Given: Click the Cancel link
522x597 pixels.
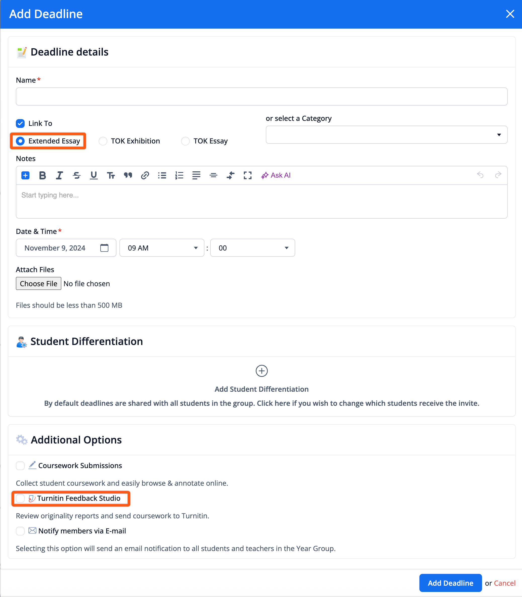Looking at the screenshot, I should click(504, 583).
